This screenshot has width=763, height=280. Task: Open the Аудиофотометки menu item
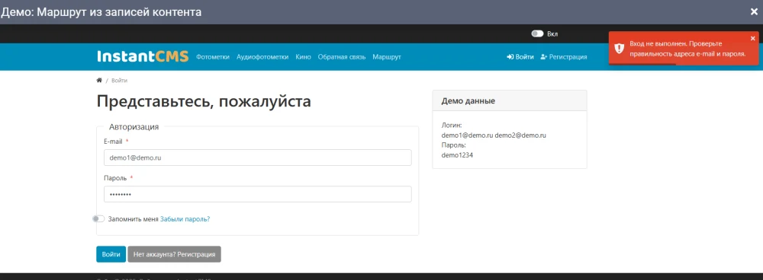262,57
